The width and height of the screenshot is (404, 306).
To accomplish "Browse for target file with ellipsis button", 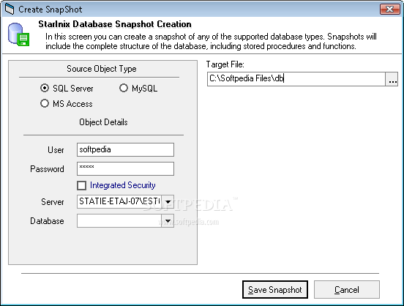I will coord(392,79).
